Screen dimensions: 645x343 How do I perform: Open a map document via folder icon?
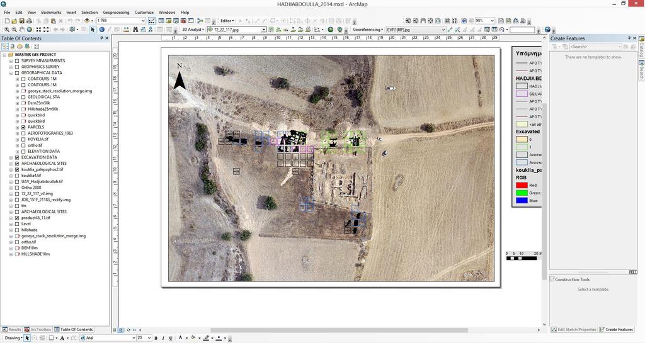point(14,21)
